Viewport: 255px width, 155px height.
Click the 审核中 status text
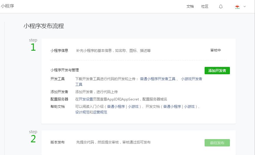215,50
